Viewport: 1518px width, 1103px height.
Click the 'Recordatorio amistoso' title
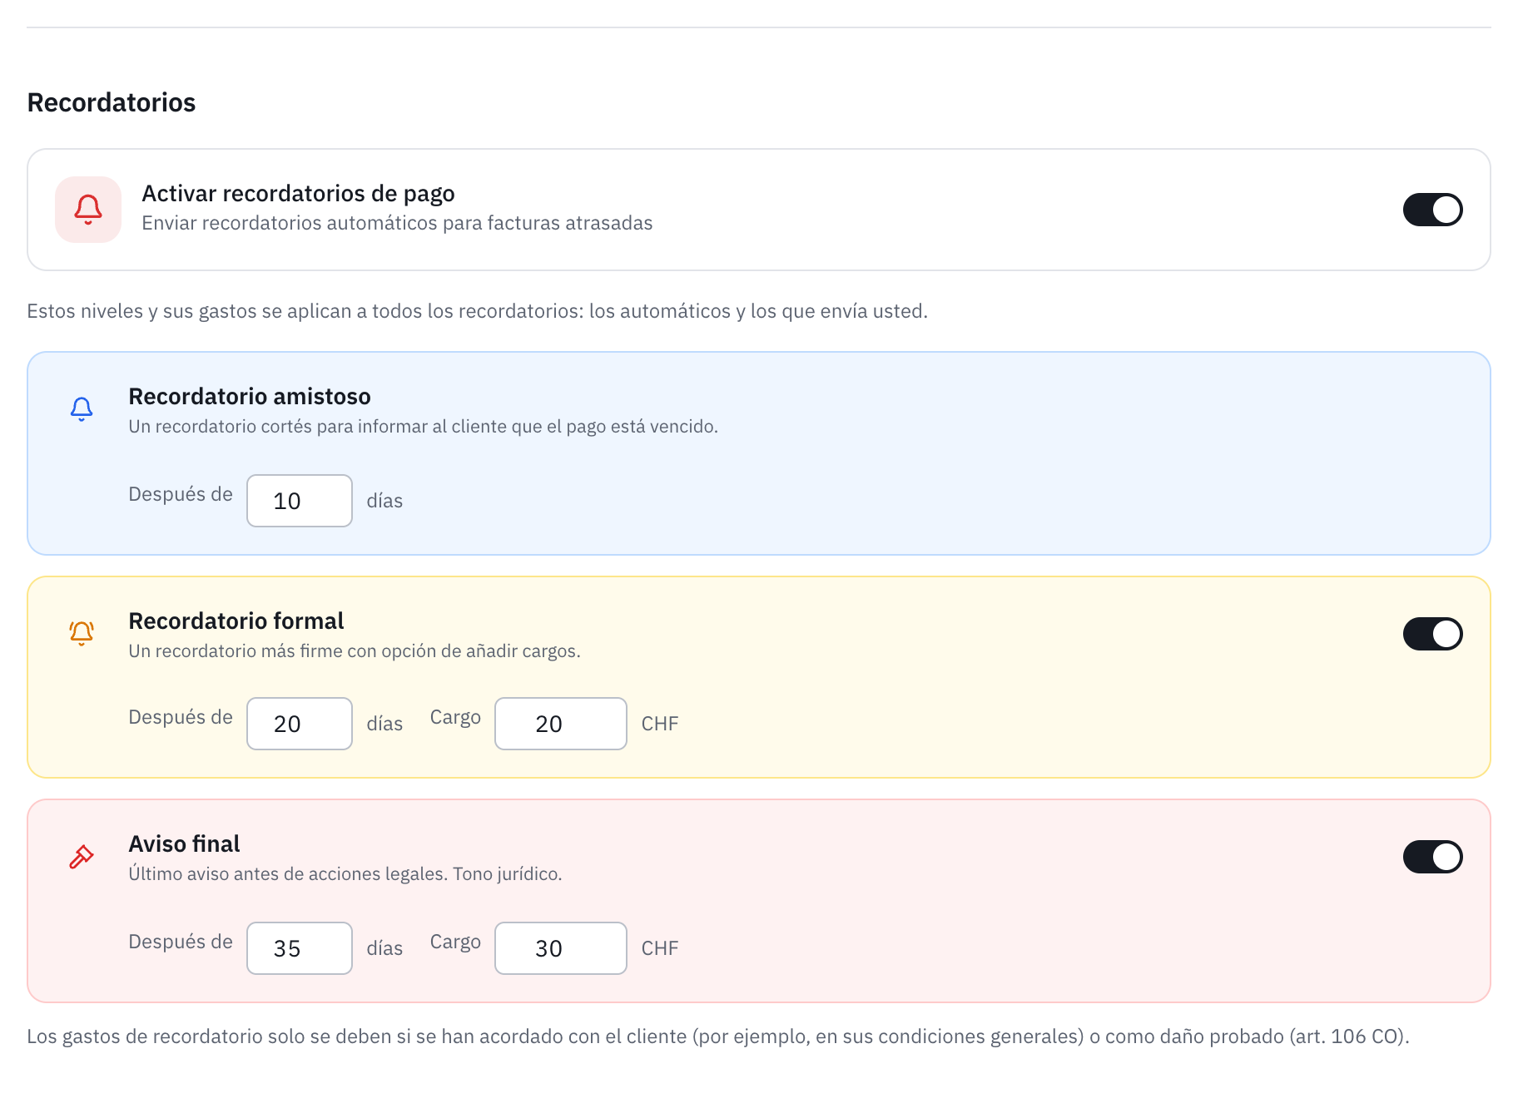coord(250,396)
